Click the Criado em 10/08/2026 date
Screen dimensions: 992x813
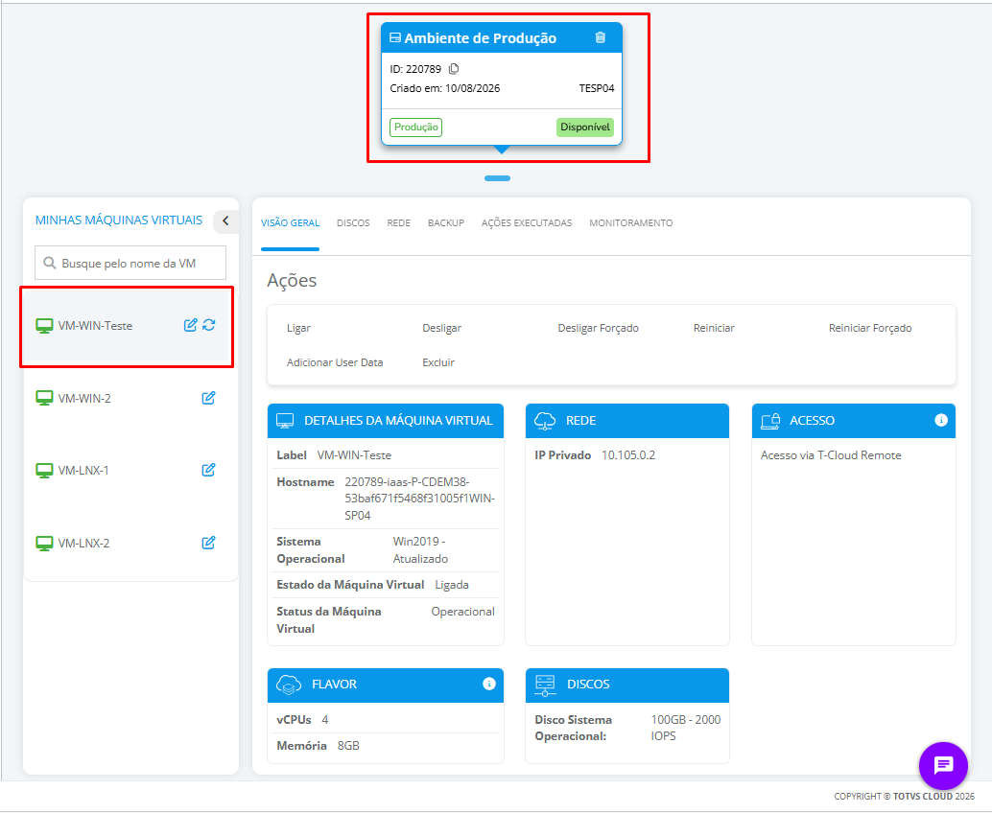tap(445, 88)
